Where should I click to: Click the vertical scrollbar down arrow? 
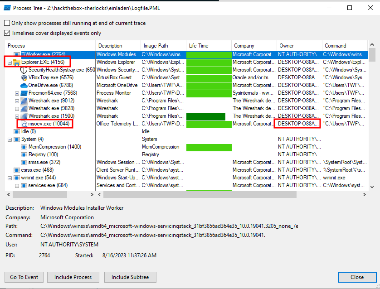click(372, 187)
